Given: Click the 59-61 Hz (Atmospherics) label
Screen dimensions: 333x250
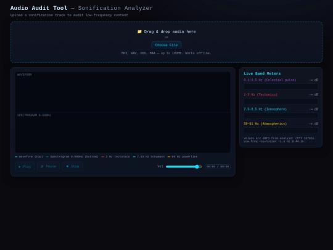Looking at the screenshot, I should coord(265,123).
